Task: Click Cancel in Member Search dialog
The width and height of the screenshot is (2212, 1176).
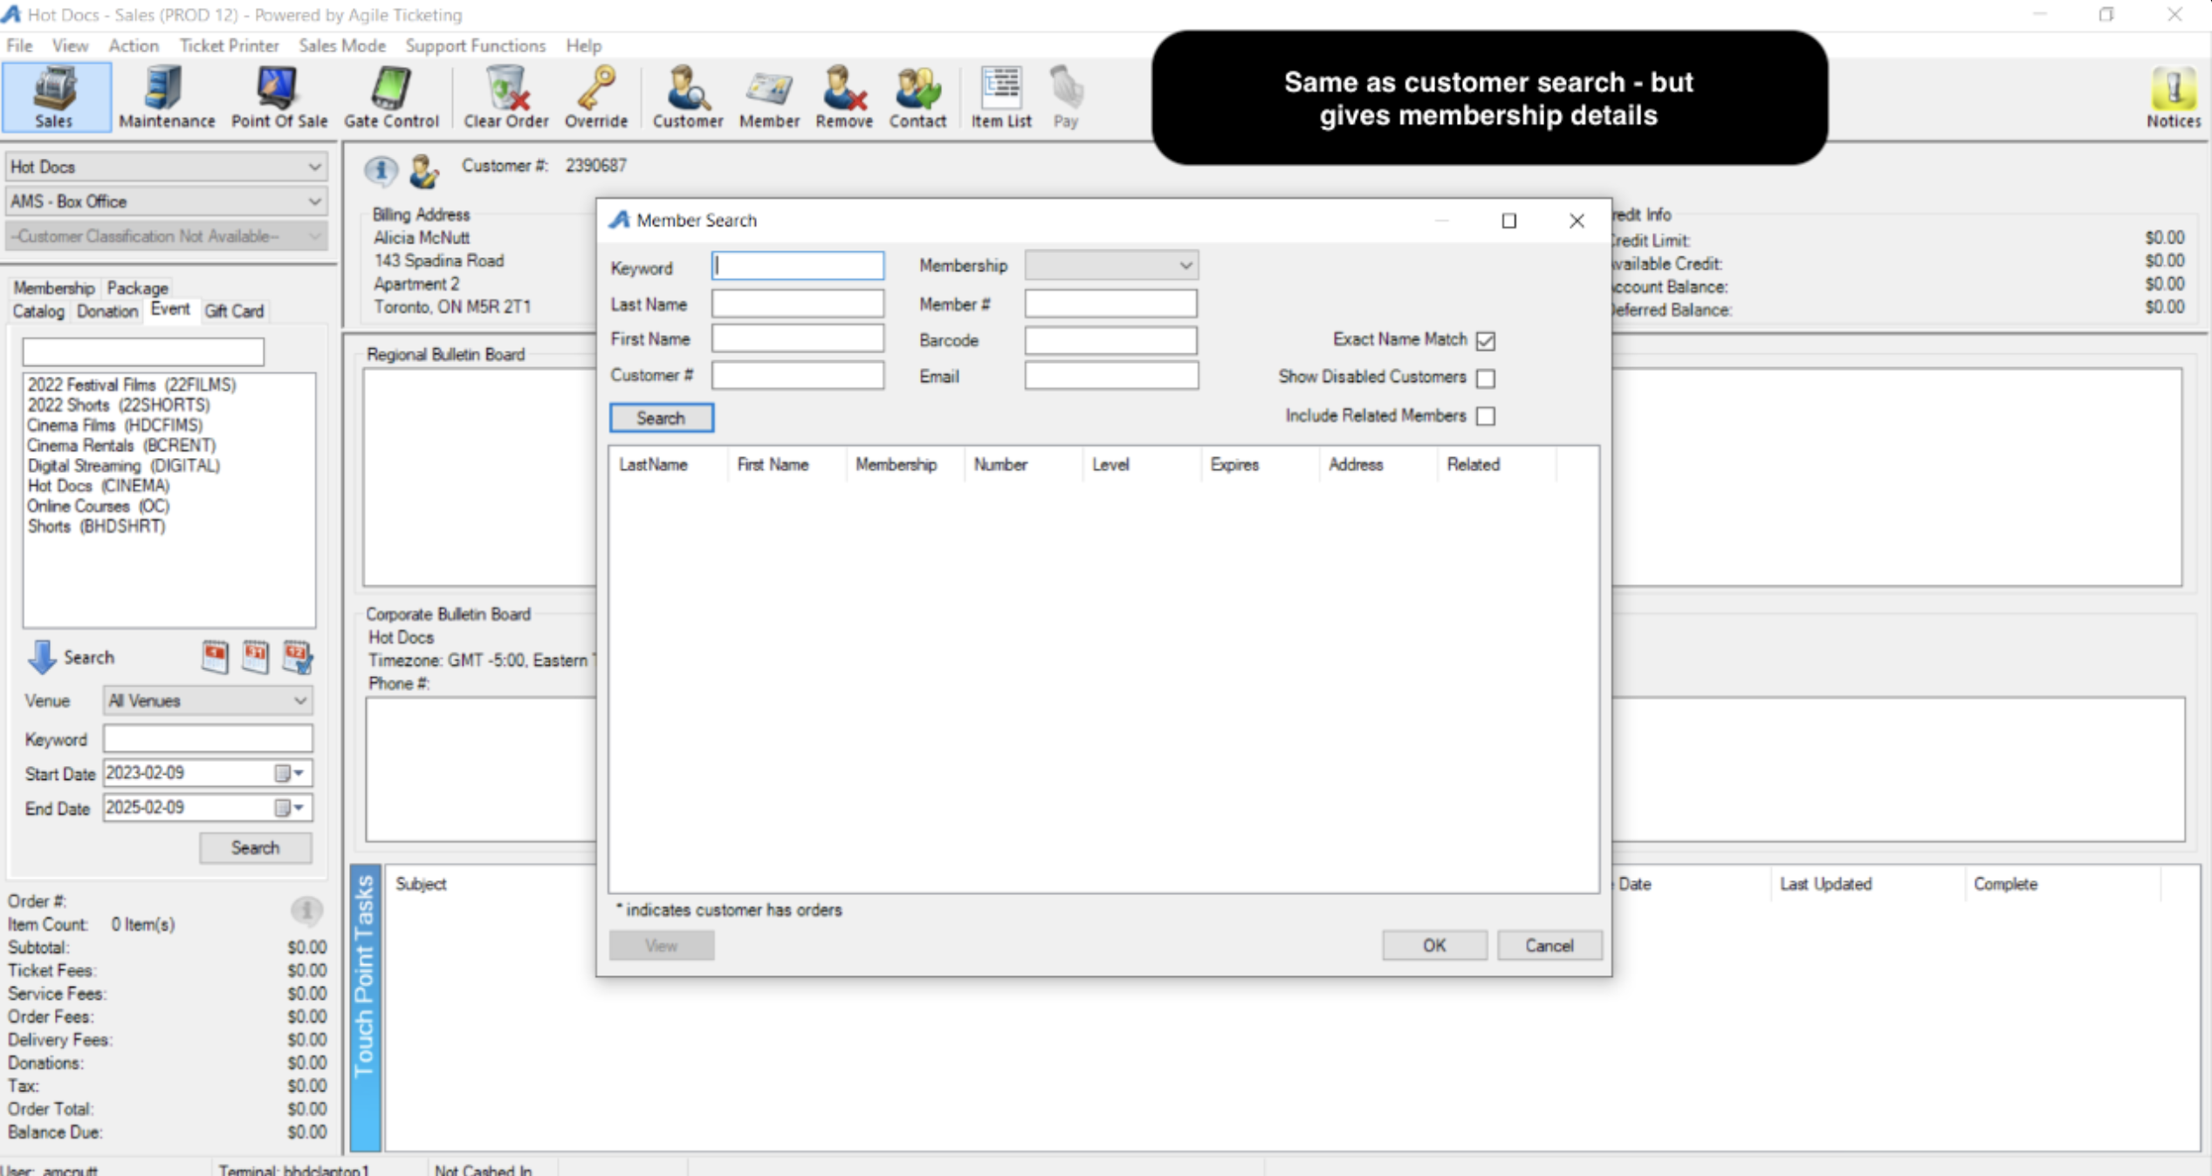Action: pyautogui.click(x=1549, y=946)
